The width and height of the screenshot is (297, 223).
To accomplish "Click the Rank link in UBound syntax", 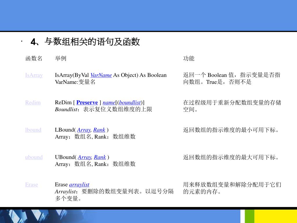I will 100,157.
